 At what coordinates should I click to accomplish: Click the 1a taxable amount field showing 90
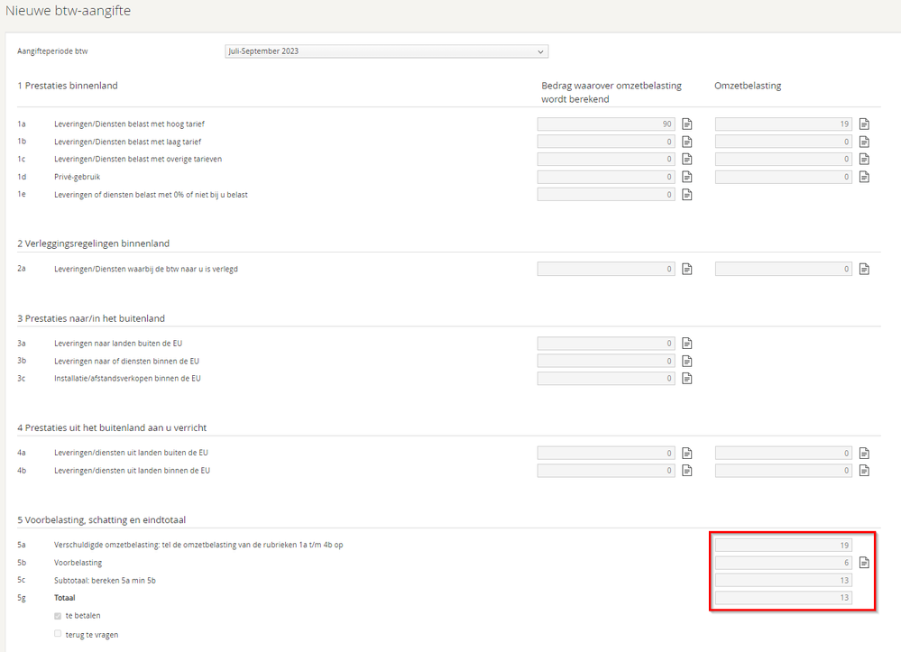point(606,124)
